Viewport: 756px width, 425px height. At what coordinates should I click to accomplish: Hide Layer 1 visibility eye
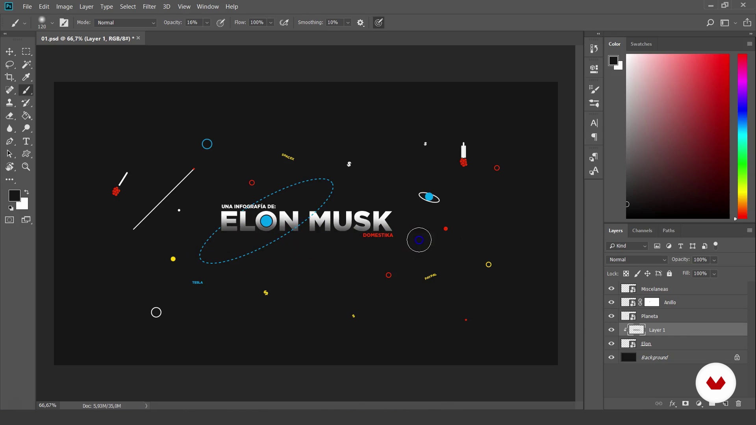[x=611, y=330]
